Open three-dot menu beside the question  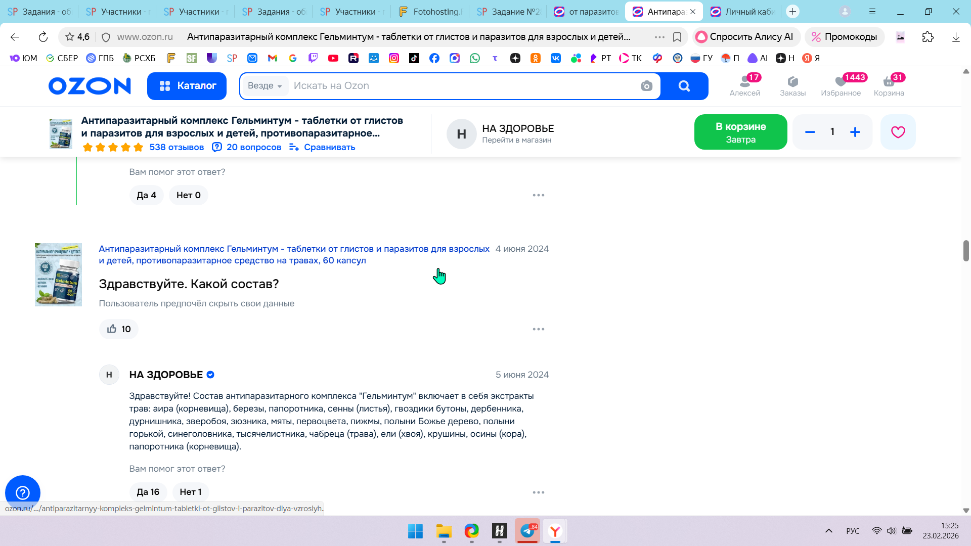538,329
